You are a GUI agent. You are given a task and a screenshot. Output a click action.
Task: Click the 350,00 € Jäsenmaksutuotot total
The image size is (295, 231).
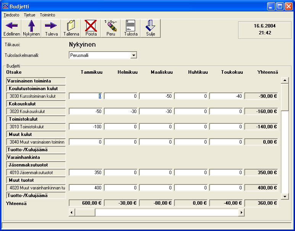pos(261,173)
